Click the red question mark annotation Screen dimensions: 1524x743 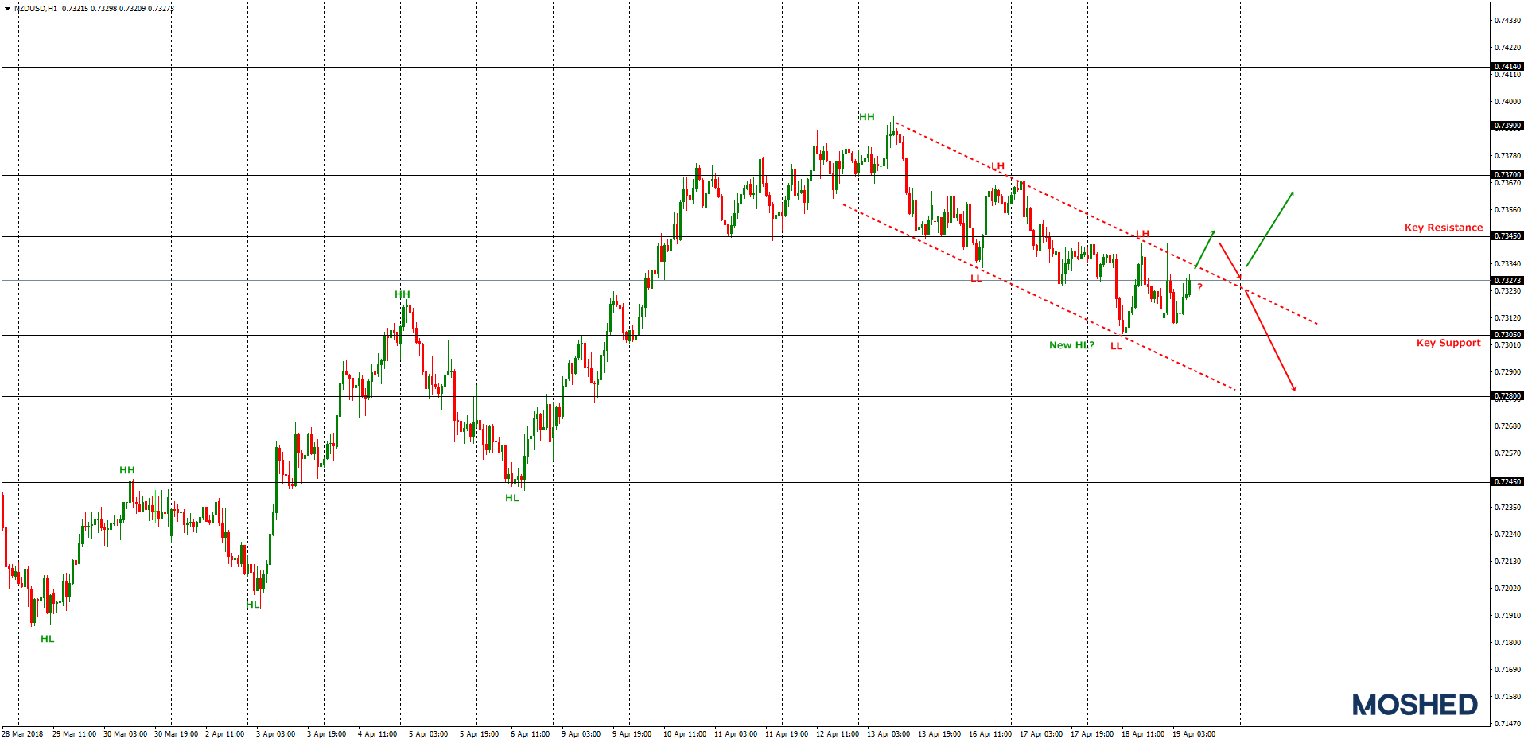pos(1200,286)
